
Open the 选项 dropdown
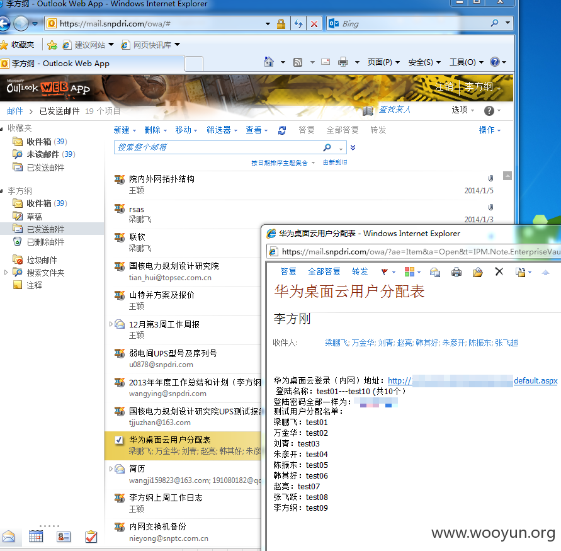(x=463, y=110)
